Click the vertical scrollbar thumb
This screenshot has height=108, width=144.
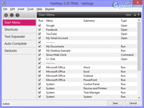tap(139, 46)
